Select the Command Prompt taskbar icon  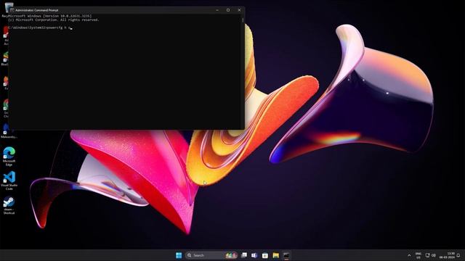286,255
